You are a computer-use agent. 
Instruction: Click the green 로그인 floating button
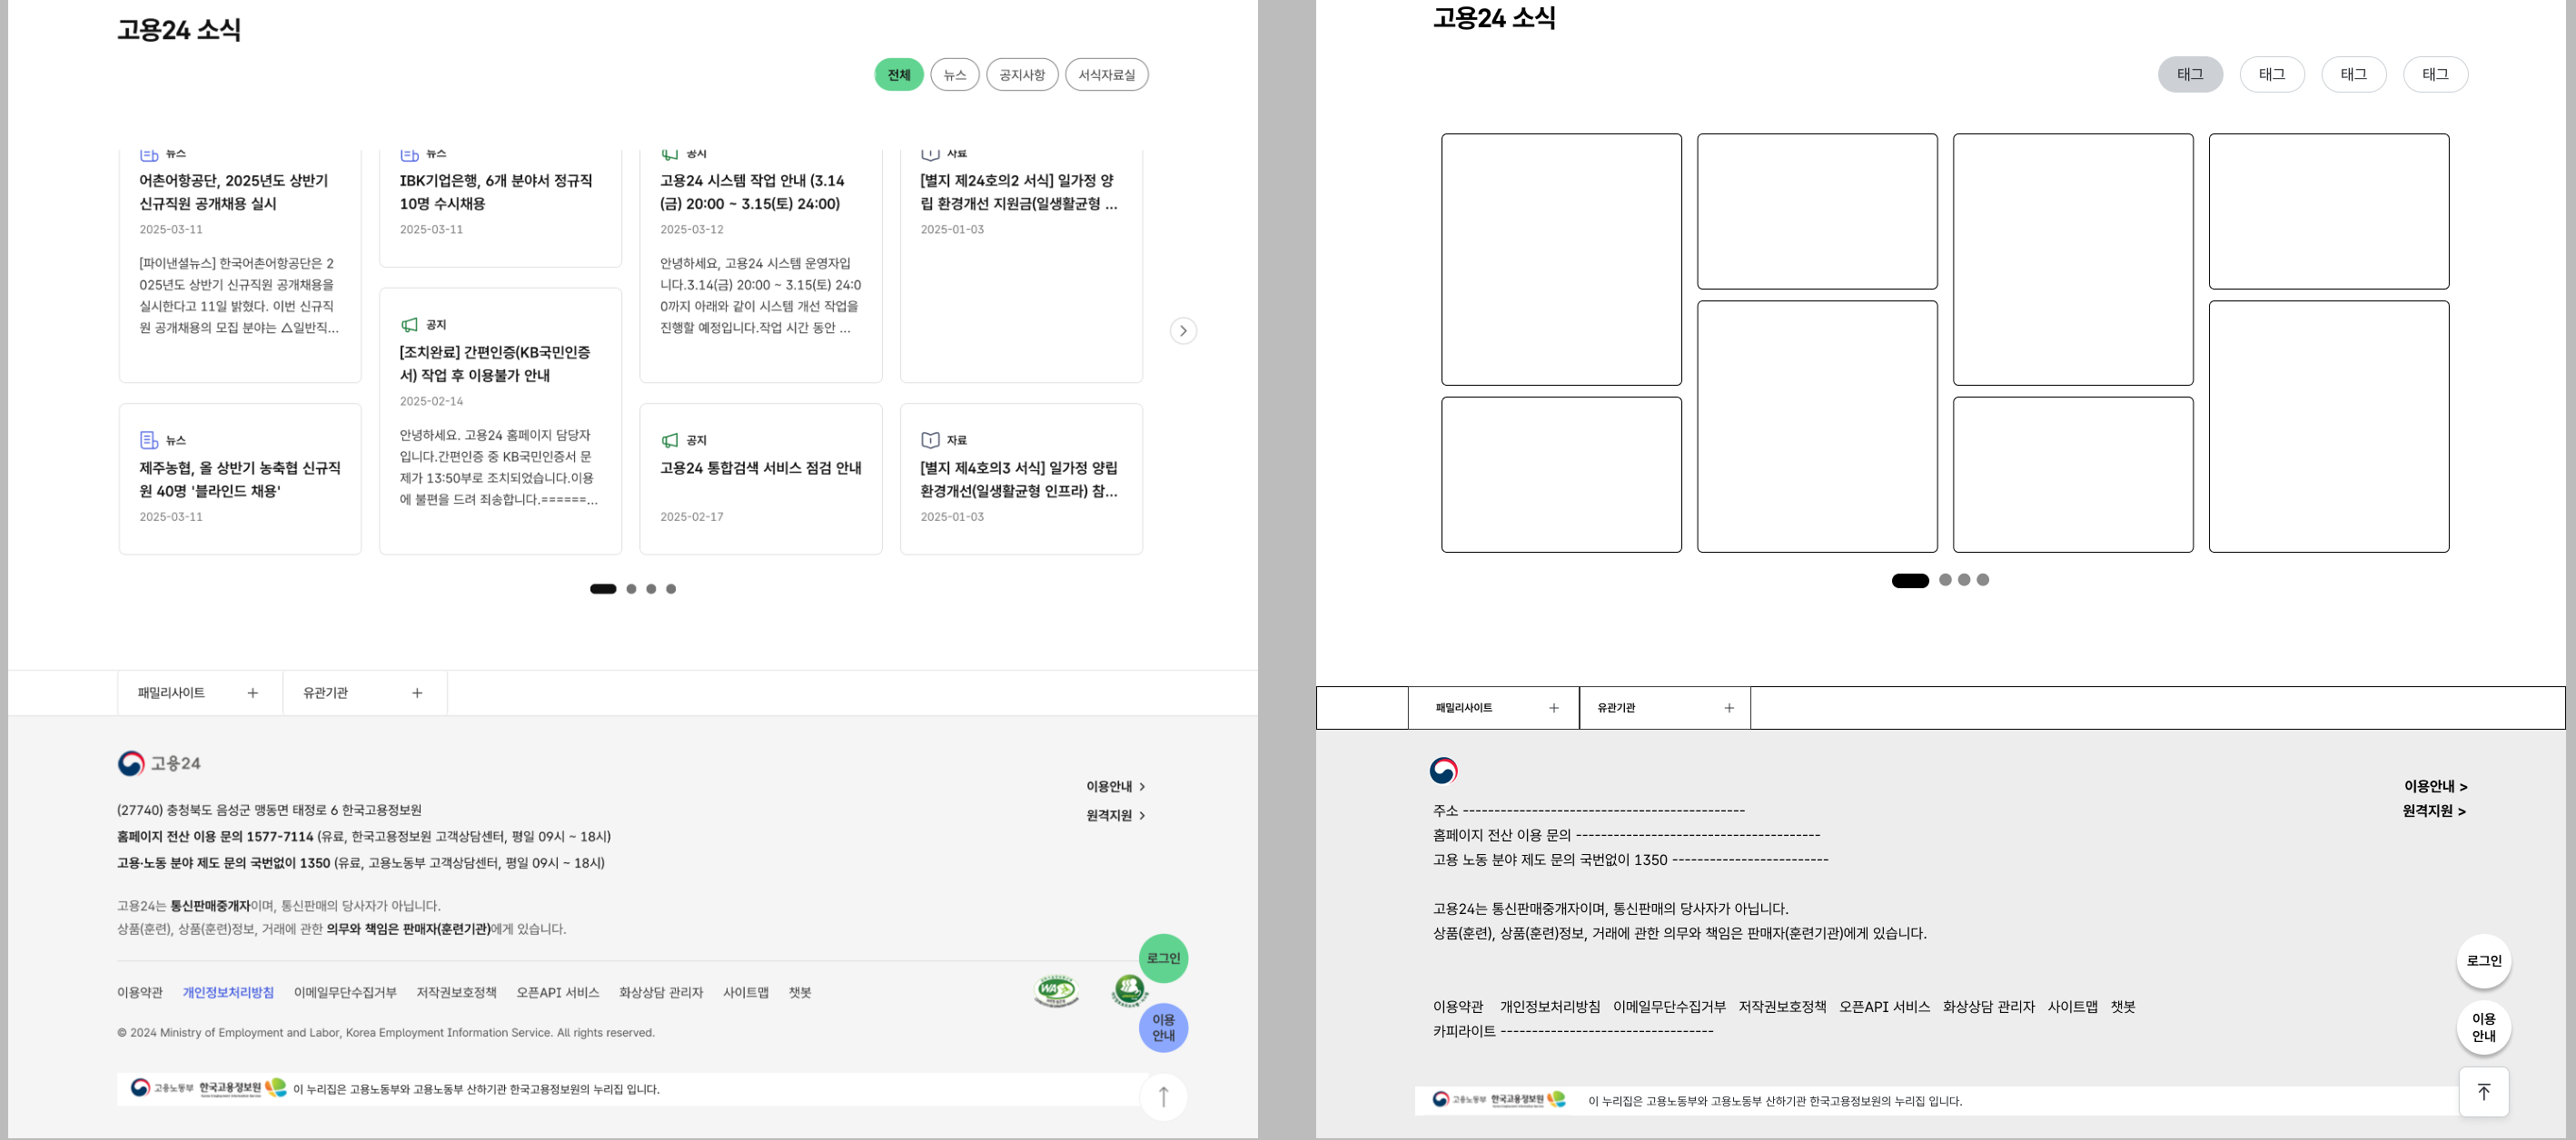click(1163, 958)
